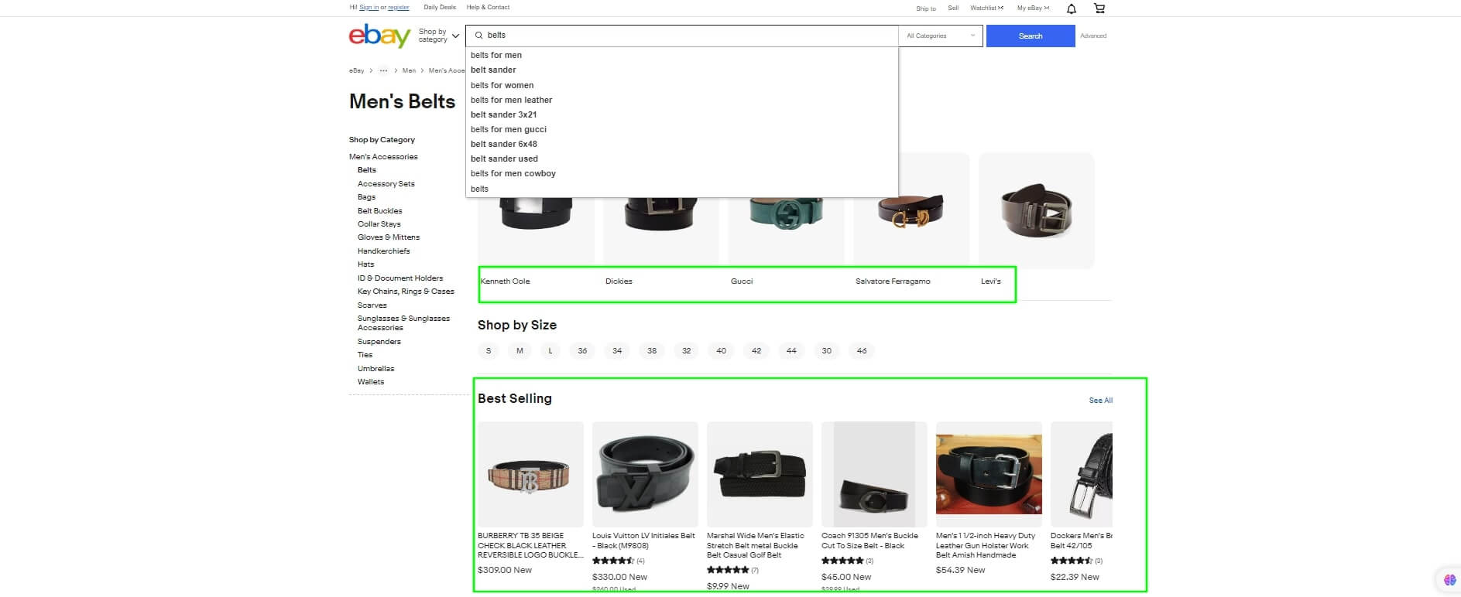The image size is (1461, 597).
Task: Open Louis Vuitton LV Initiales belt title
Action: pos(643,541)
